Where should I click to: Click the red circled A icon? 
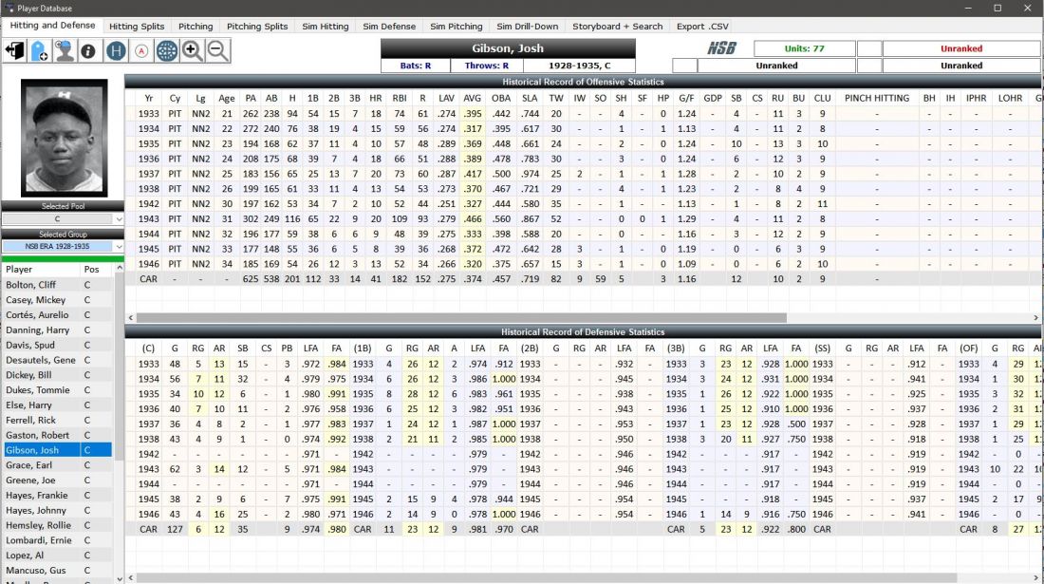click(141, 51)
